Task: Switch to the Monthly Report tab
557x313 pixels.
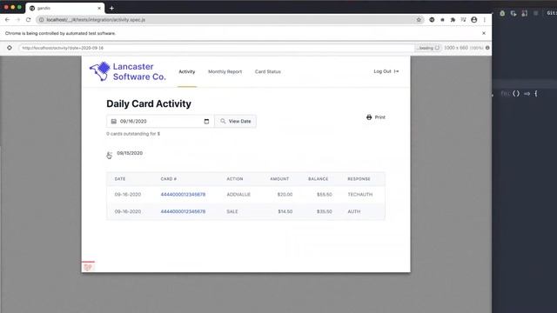Action: (x=225, y=71)
